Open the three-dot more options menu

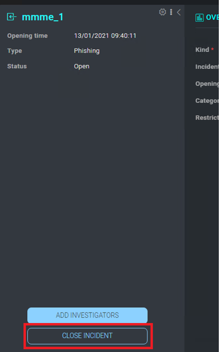(x=171, y=12)
